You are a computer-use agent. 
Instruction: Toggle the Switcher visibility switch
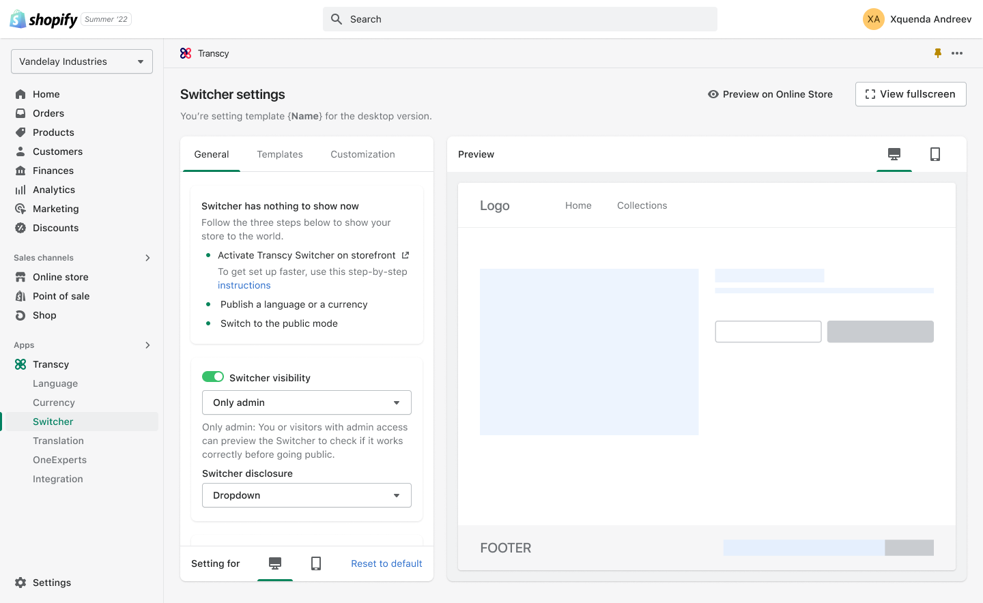(213, 377)
